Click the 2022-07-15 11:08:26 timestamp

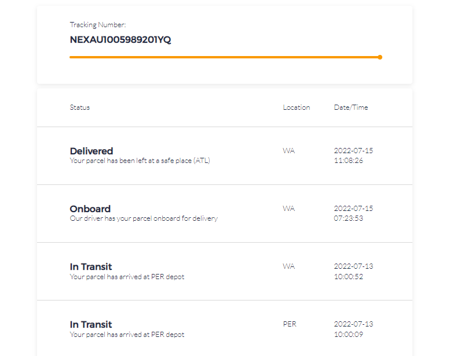353,155
